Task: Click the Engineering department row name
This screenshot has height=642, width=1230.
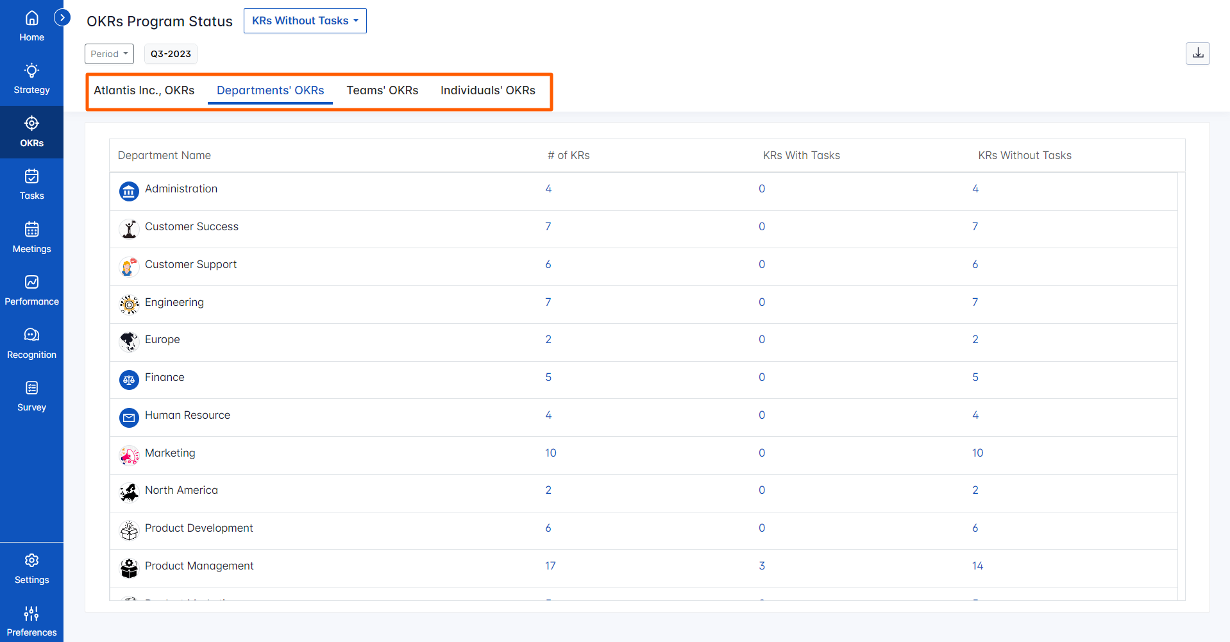Action: (x=174, y=302)
